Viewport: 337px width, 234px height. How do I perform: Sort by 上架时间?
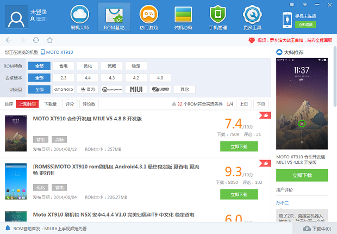27,104
